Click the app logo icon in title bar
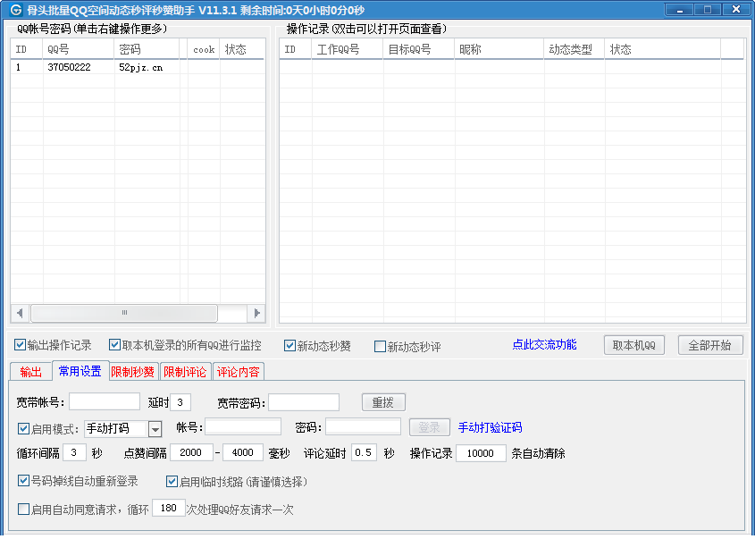Viewport: 755px width, 556px height. (16, 10)
